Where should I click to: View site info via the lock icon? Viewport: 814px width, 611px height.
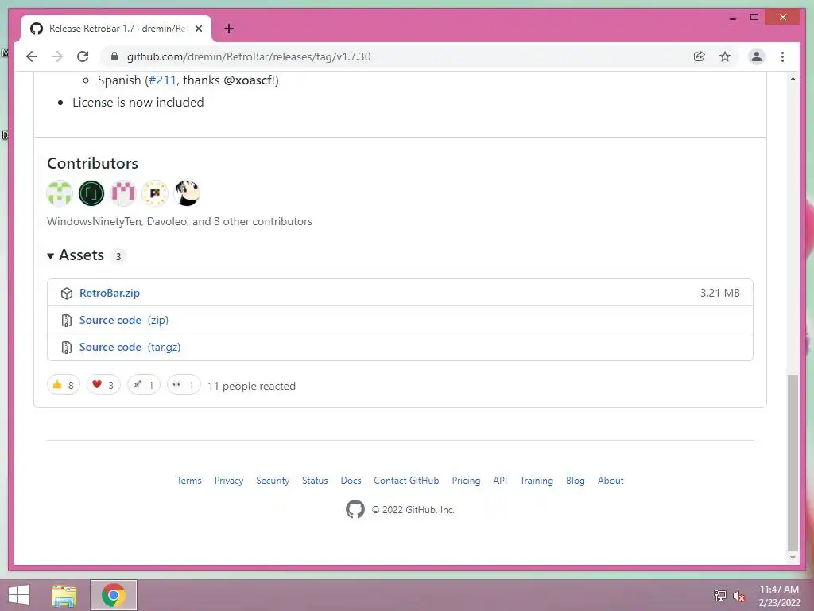114,56
